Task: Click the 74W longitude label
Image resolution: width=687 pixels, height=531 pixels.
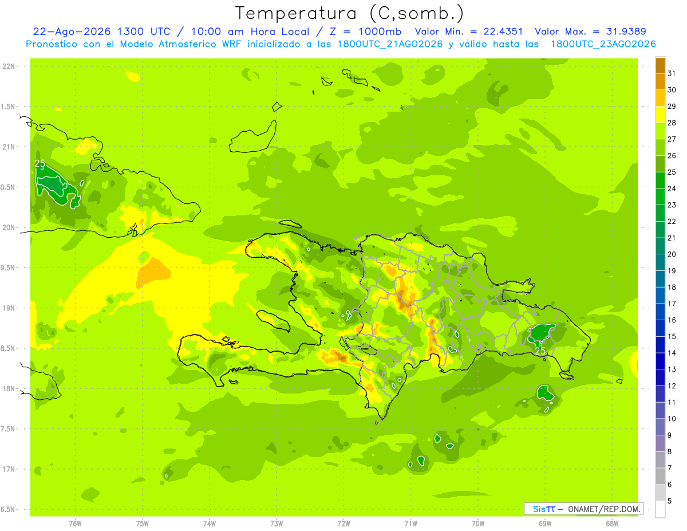Action: click(x=210, y=524)
